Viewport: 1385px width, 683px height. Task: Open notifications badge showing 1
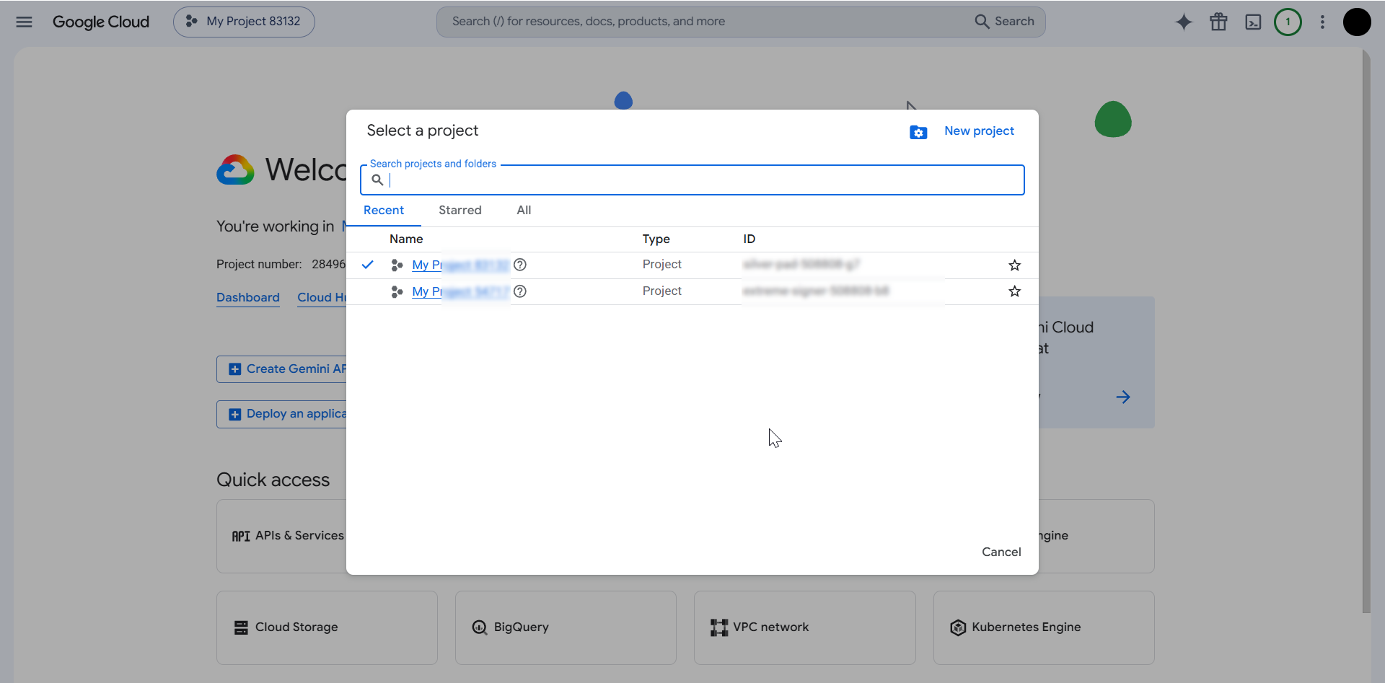[1288, 22]
